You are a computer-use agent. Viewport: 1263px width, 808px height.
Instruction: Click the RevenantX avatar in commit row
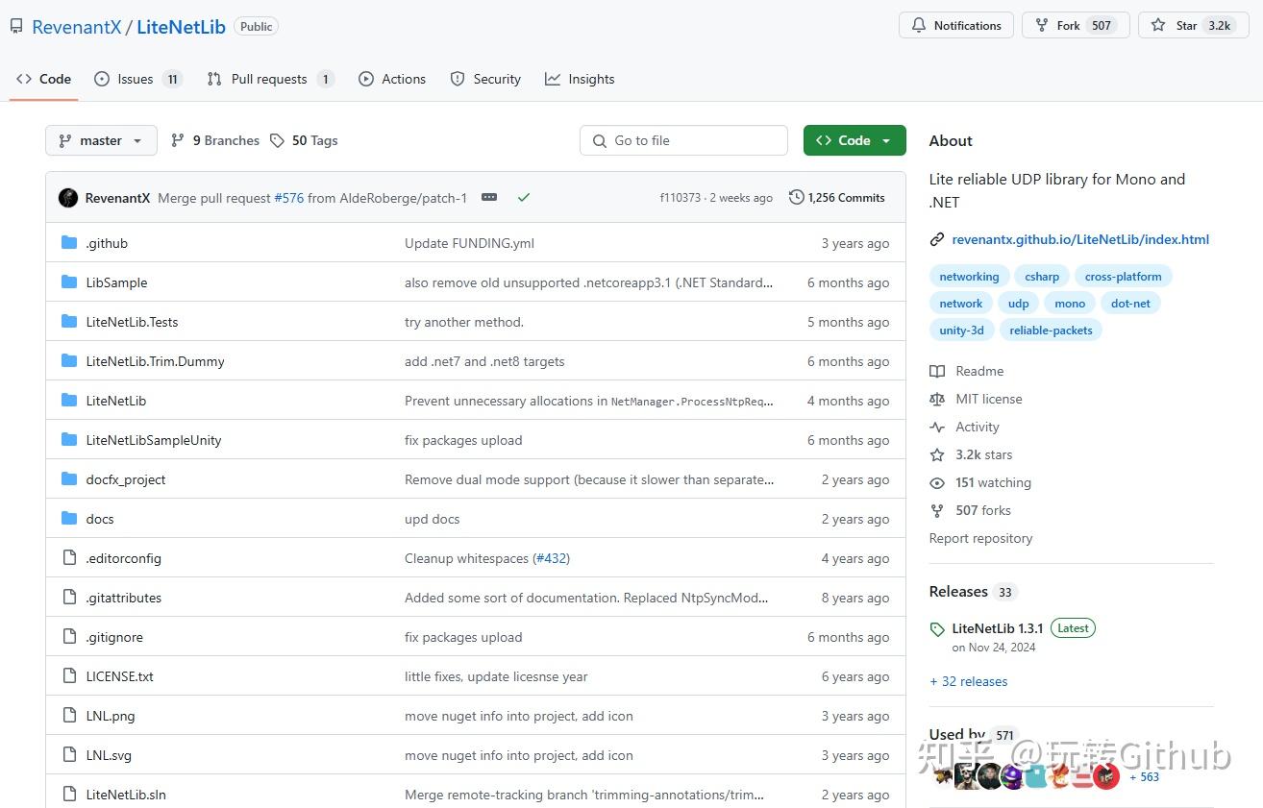[x=68, y=198]
